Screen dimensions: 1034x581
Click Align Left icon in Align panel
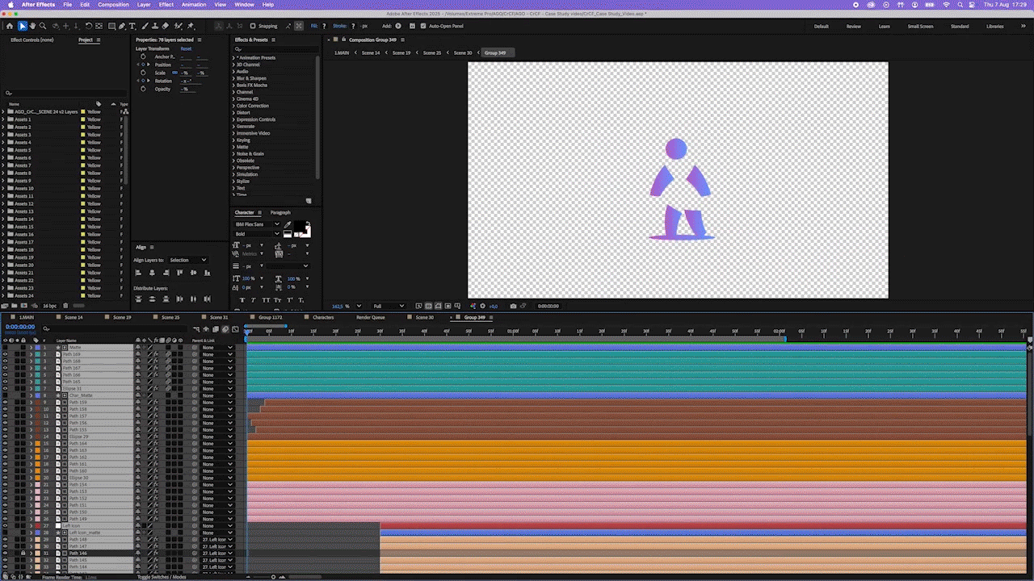(x=139, y=273)
